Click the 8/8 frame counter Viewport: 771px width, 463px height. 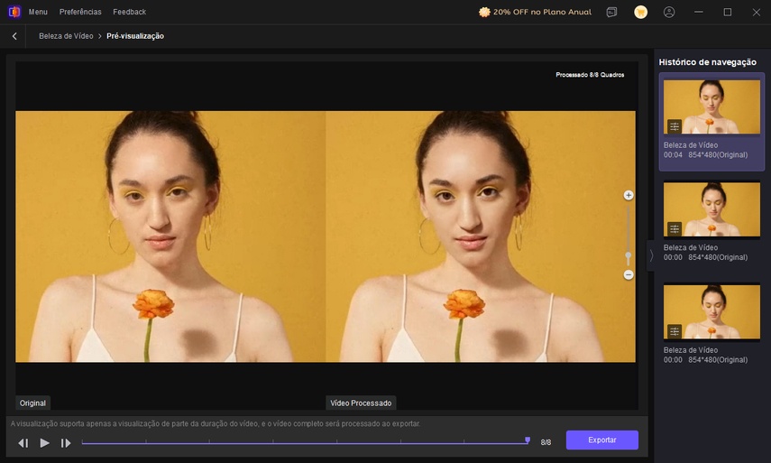pyautogui.click(x=546, y=442)
